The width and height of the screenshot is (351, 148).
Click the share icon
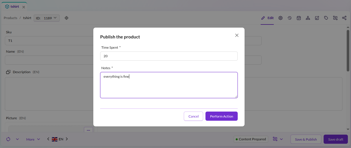point(344,18)
